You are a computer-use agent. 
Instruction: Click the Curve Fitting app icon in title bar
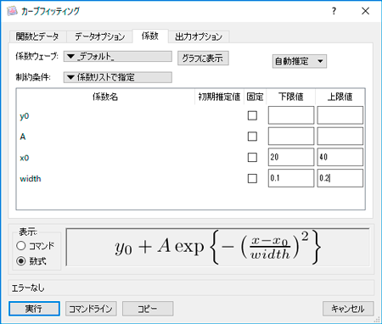point(12,11)
